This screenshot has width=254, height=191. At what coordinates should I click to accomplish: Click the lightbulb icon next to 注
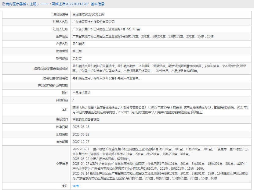63,186
